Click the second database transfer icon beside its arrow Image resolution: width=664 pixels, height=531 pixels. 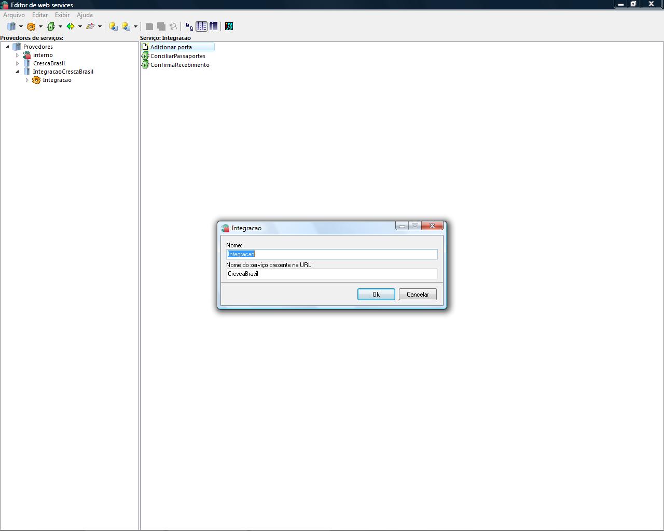[x=126, y=26]
